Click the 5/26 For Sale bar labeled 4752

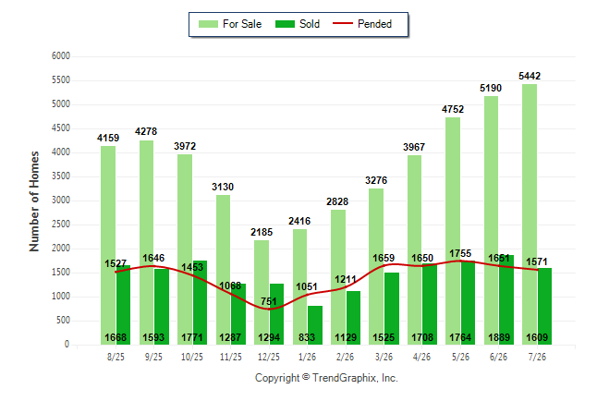click(453, 231)
